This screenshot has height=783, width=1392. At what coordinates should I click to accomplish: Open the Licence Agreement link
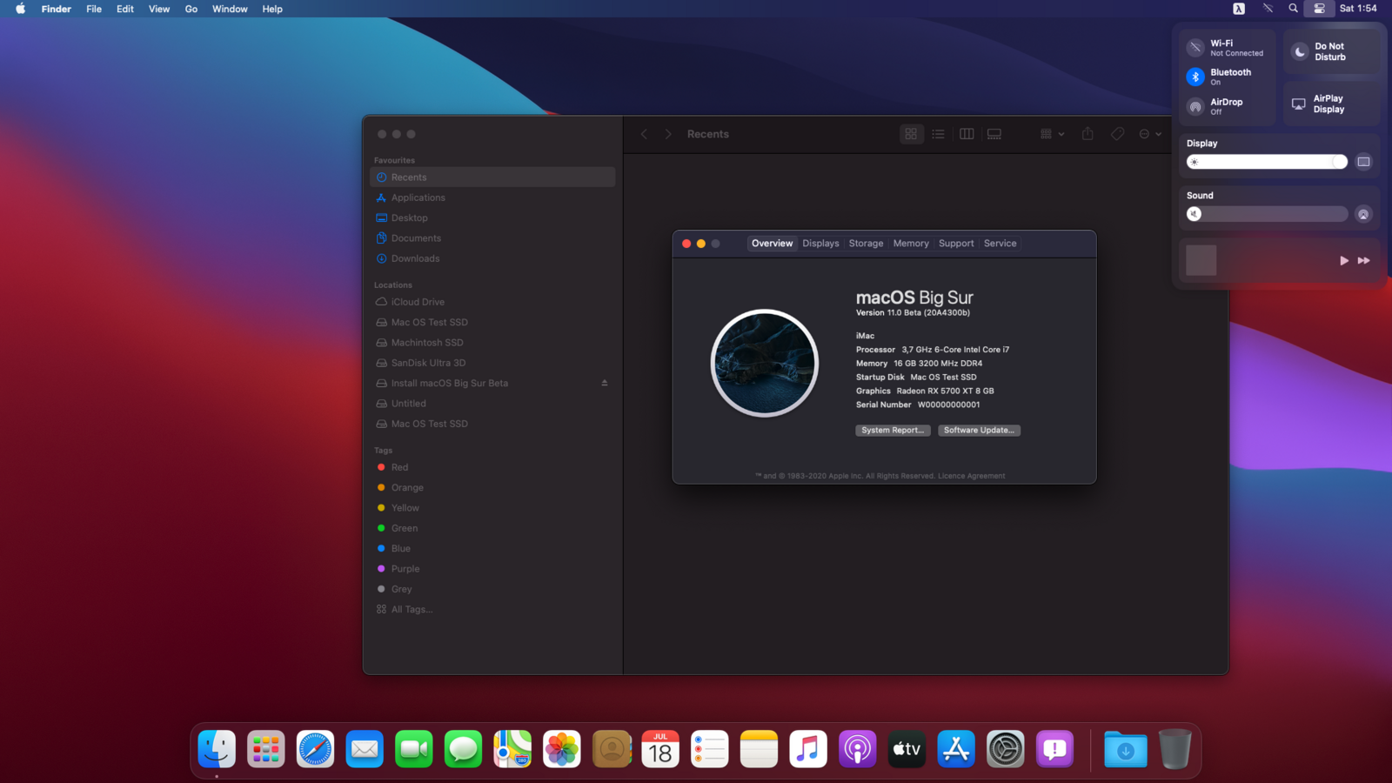tap(971, 476)
